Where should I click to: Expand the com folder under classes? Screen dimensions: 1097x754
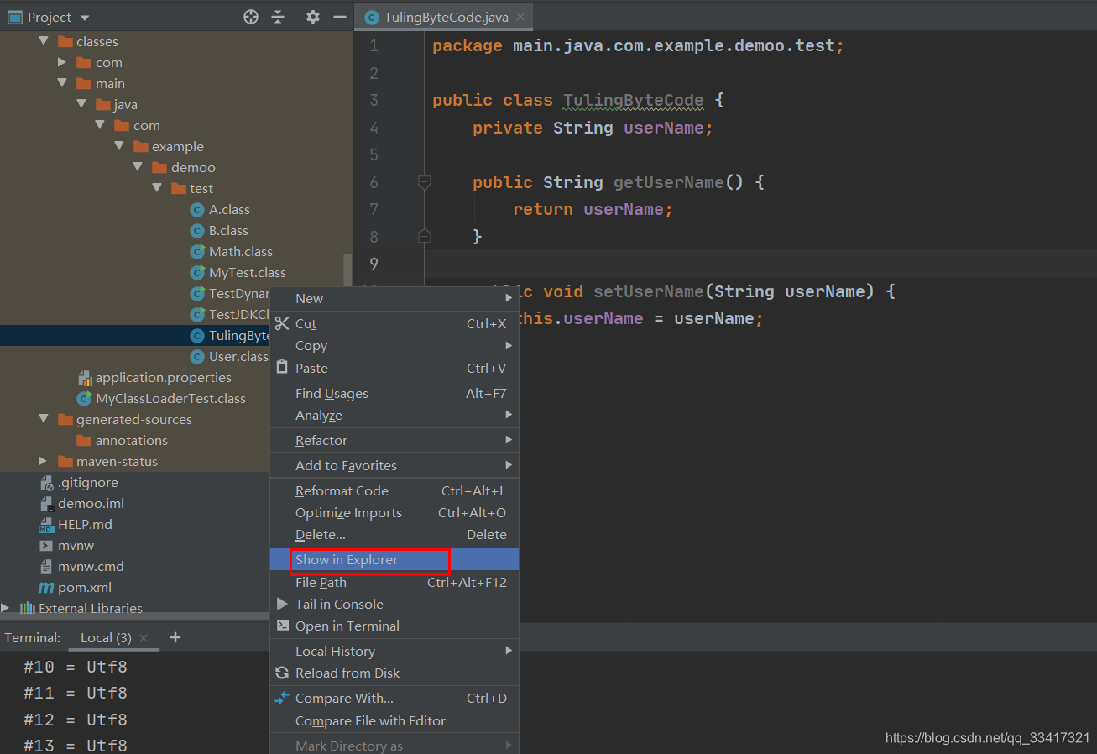tap(62, 62)
